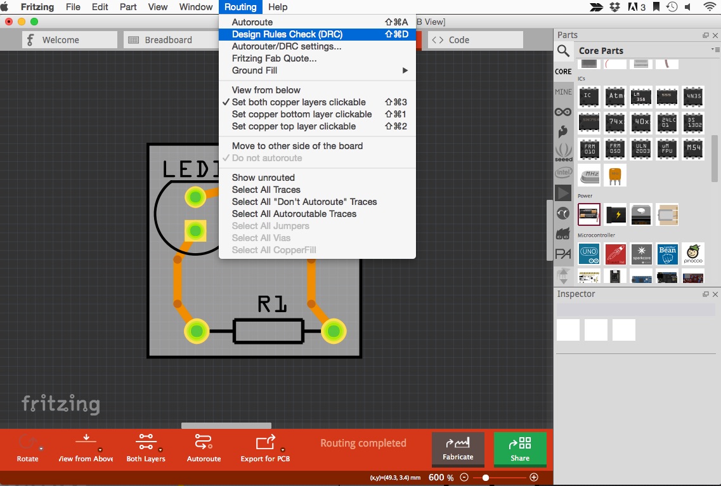Select Show unrouted entry
Image resolution: width=721 pixels, height=486 pixels.
tap(317, 178)
